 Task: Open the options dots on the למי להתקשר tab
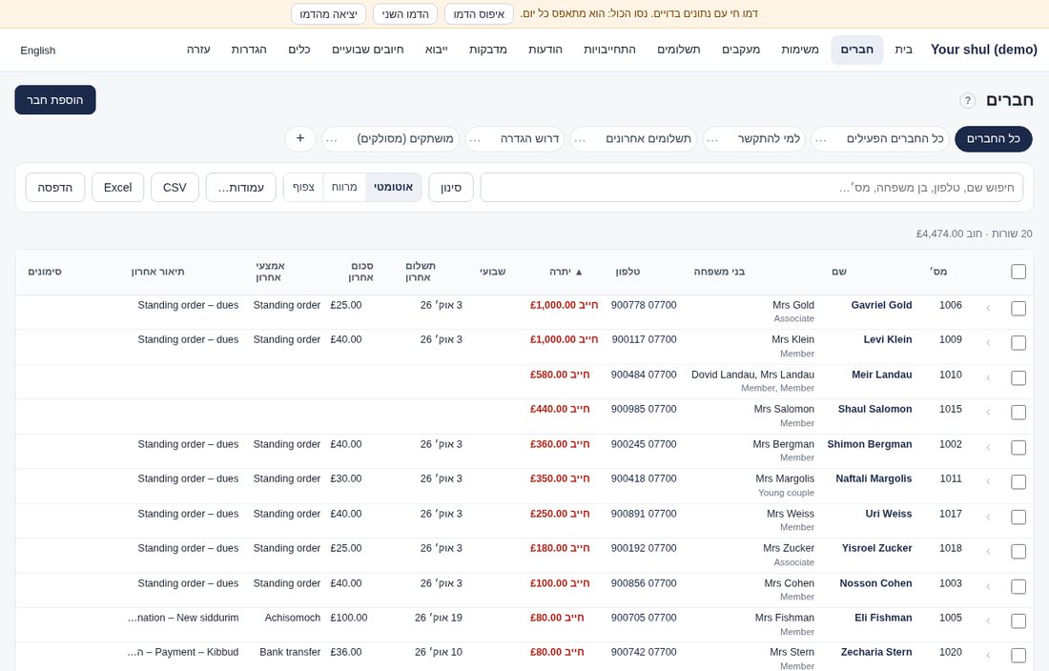coord(713,139)
